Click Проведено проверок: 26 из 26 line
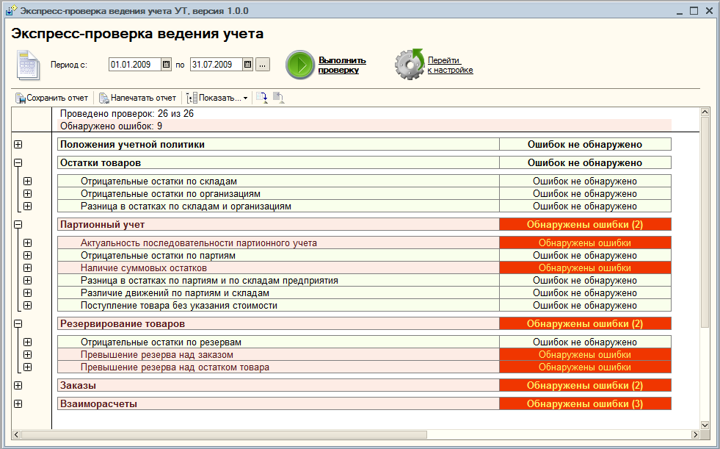This screenshot has width=720, height=449. pos(127,113)
